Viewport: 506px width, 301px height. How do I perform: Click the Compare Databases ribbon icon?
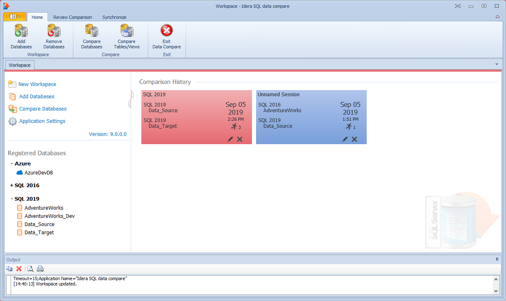pyautogui.click(x=91, y=31)
